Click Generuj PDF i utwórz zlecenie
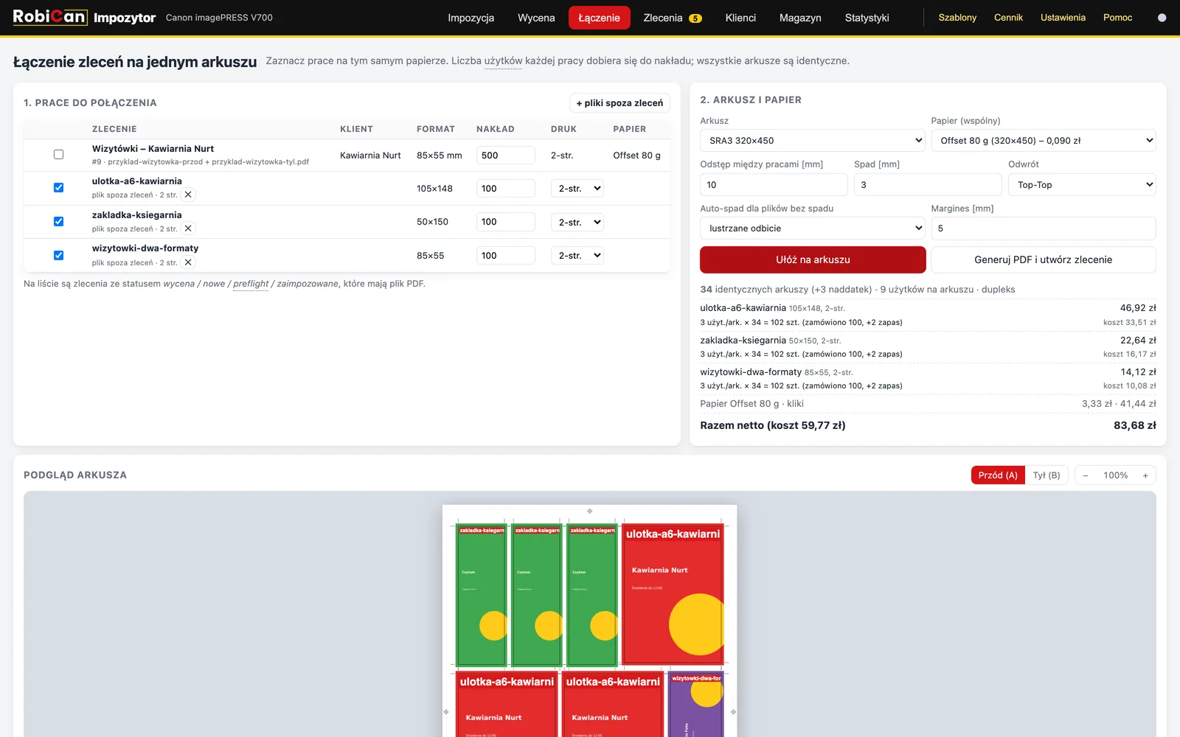 [x=1044, y=259]
